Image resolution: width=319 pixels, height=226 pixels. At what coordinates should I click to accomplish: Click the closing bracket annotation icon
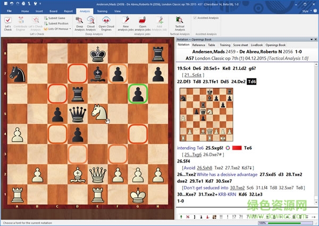195,217
